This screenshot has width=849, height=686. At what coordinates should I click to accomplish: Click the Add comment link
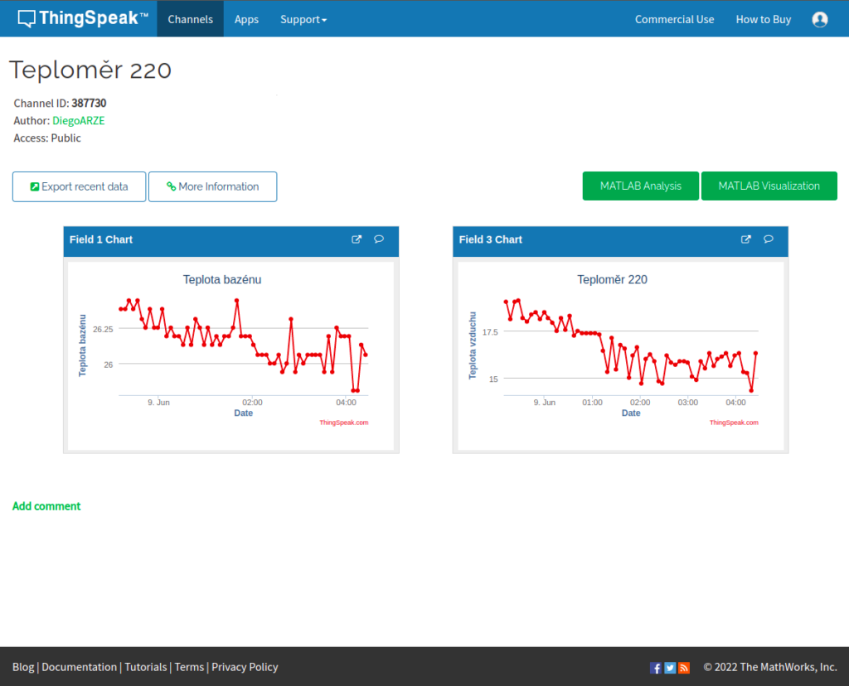tap(46, 506)
